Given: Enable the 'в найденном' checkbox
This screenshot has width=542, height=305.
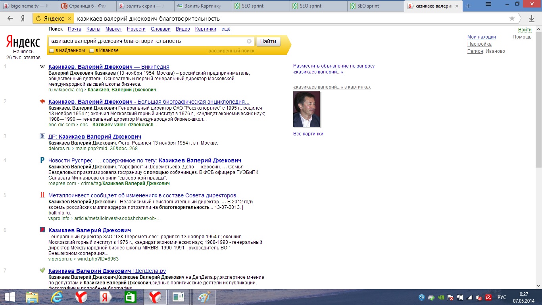Looking at the screenshot, I should coord(52,51).
